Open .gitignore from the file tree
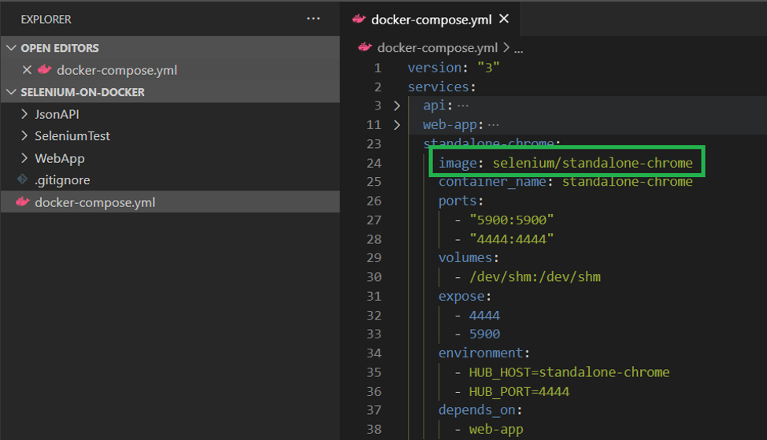 pyautogui.click(x=62, y=180)
